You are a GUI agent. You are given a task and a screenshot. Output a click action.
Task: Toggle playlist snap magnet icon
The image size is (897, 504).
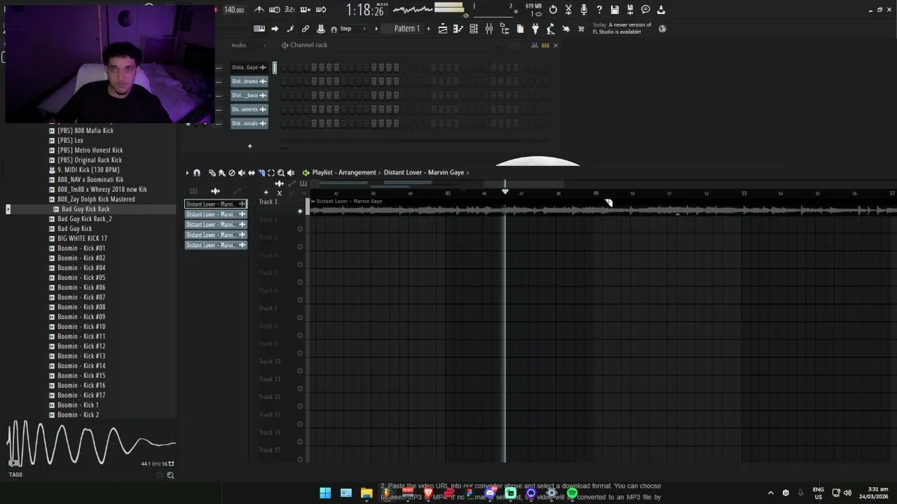[x=197, y=173]
